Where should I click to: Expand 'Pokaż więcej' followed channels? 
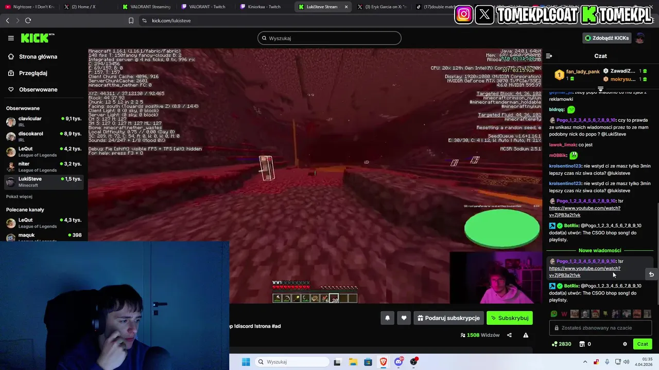(x=19, y=196)
